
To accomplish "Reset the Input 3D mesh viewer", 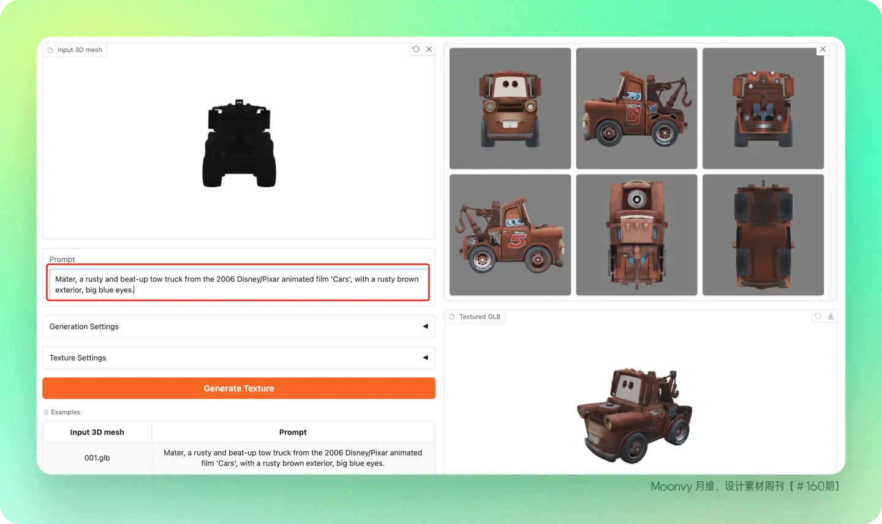I will coord(416,50).
